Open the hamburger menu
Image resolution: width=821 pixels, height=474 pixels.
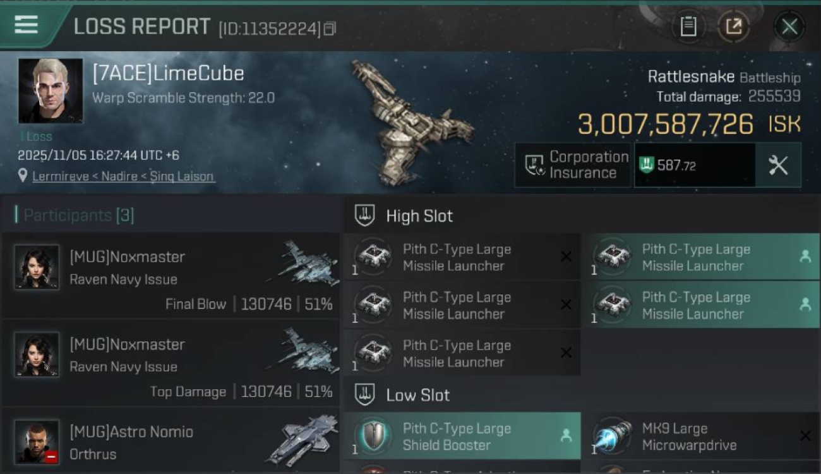coord(27,25)
